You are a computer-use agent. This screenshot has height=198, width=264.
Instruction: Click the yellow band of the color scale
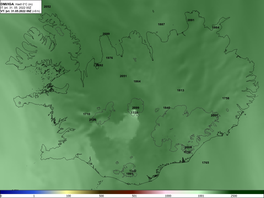point(67,192)
